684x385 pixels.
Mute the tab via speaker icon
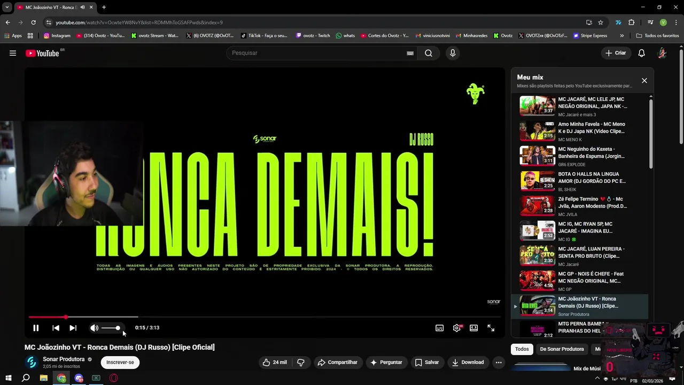[x=82, y=7]
